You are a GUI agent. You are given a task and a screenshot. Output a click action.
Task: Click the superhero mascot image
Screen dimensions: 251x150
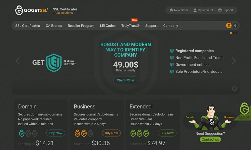click(210, 117)
